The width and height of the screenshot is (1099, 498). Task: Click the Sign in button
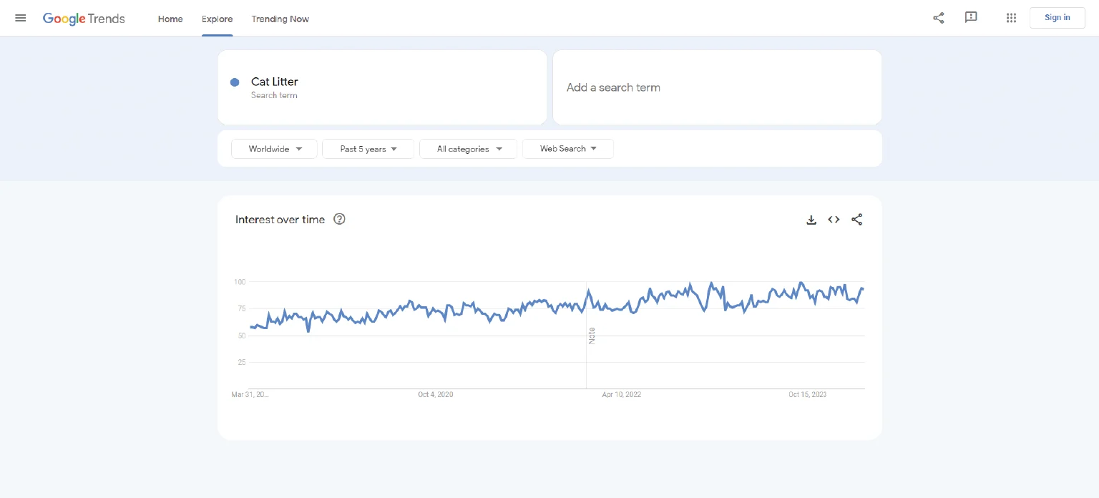(x=1057, y=18)
